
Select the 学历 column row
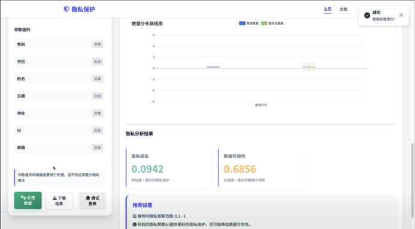(x=60, y=62)
